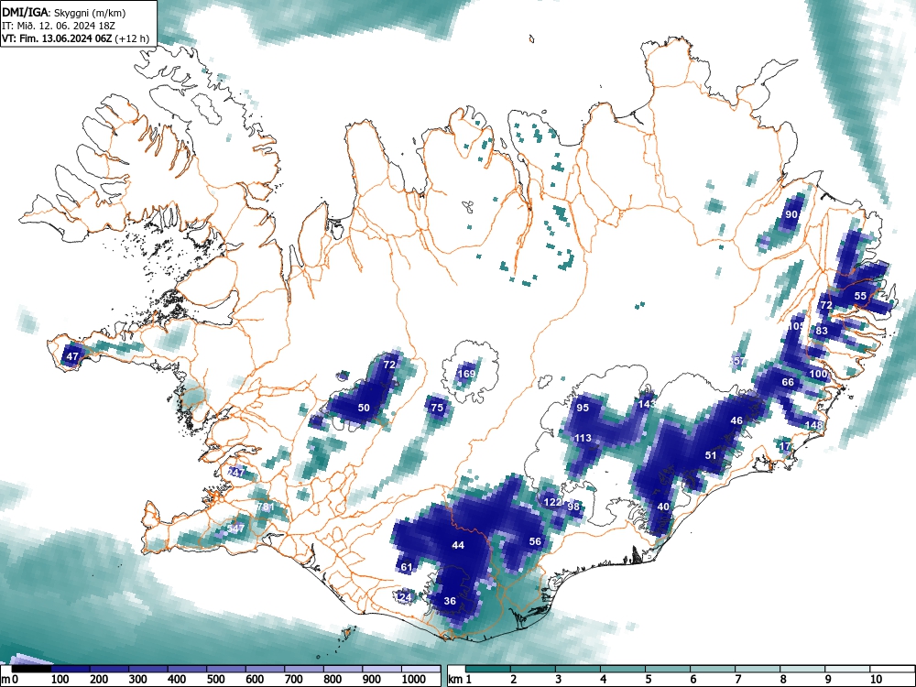Select the visibility value 66 on the map

coord(788,382)
